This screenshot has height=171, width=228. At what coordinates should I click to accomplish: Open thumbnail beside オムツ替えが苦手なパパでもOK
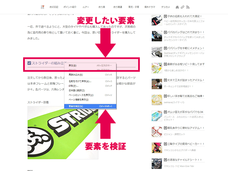click(157, 116)
